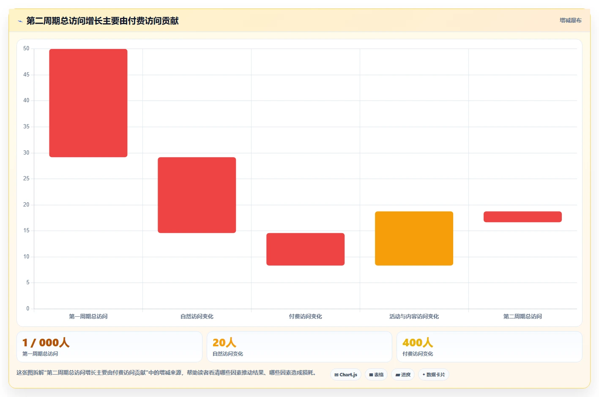Click the chart title 第二周期总访问增长主要由付费访问贡献
599x397 pixels.
coord(102,21)
